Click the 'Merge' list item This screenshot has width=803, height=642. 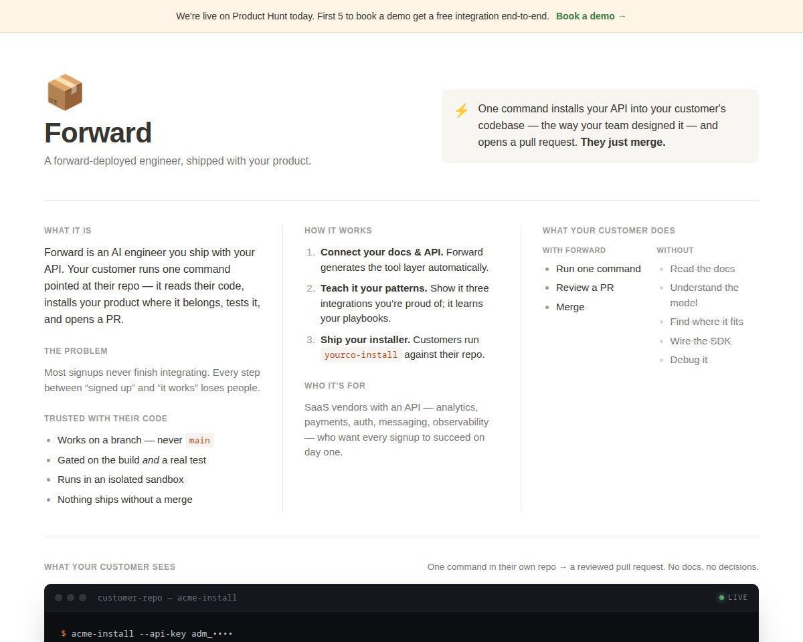570,307
